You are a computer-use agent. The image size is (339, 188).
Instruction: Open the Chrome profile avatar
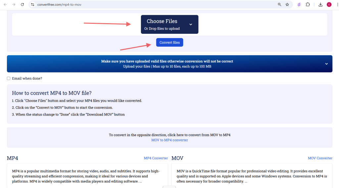[x=329, y=5]
